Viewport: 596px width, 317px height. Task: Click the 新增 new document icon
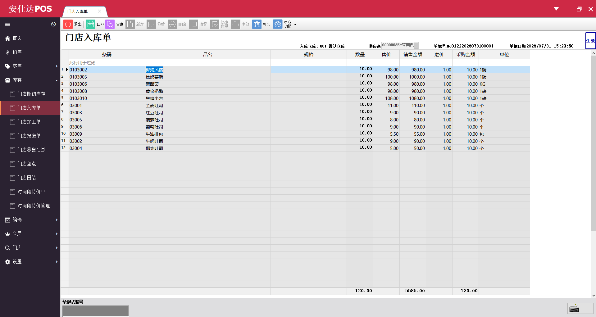pos(130,24)
